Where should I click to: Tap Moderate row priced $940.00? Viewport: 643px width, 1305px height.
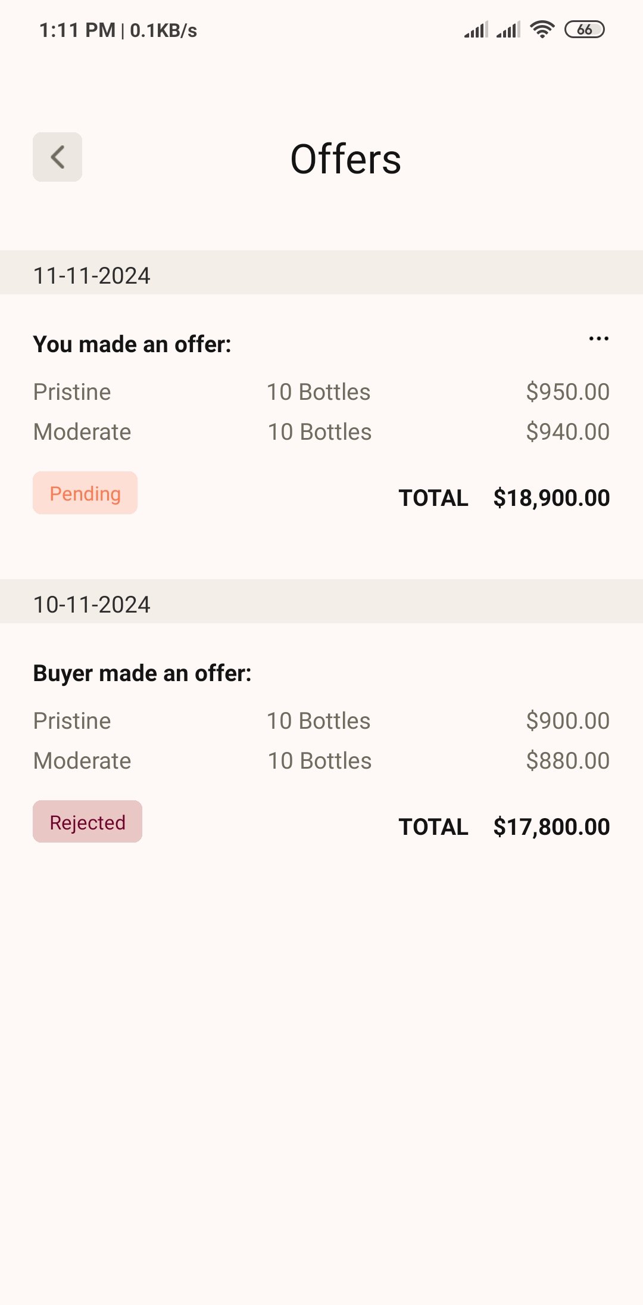click(x=320, y=432)
